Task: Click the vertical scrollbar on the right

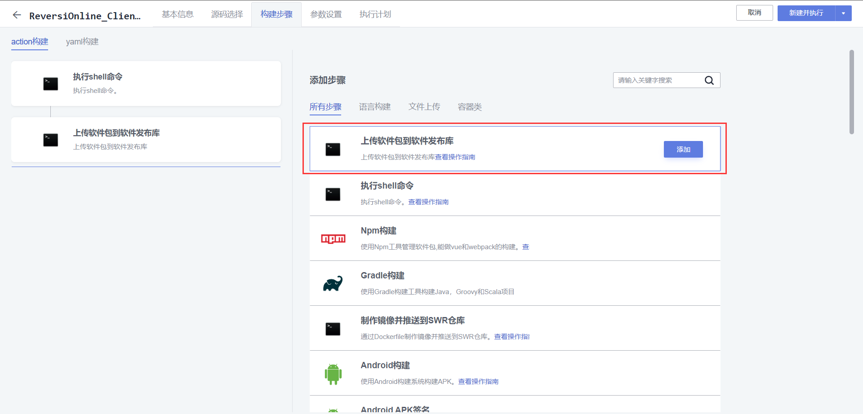Action: click(x=851, y=90)
